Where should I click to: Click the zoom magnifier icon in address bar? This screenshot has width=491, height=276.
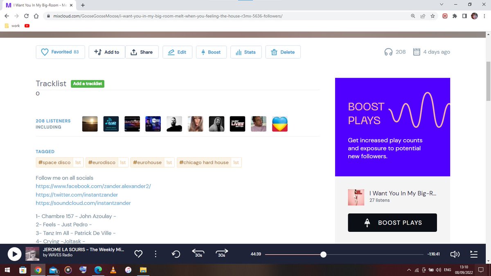pos(413,16)
